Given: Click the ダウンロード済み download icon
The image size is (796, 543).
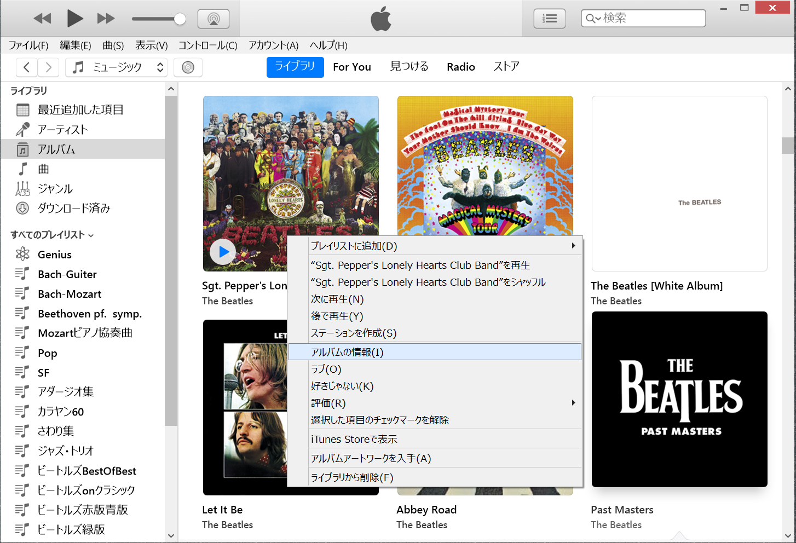Looking at the screenshot, I should point(22,208).
